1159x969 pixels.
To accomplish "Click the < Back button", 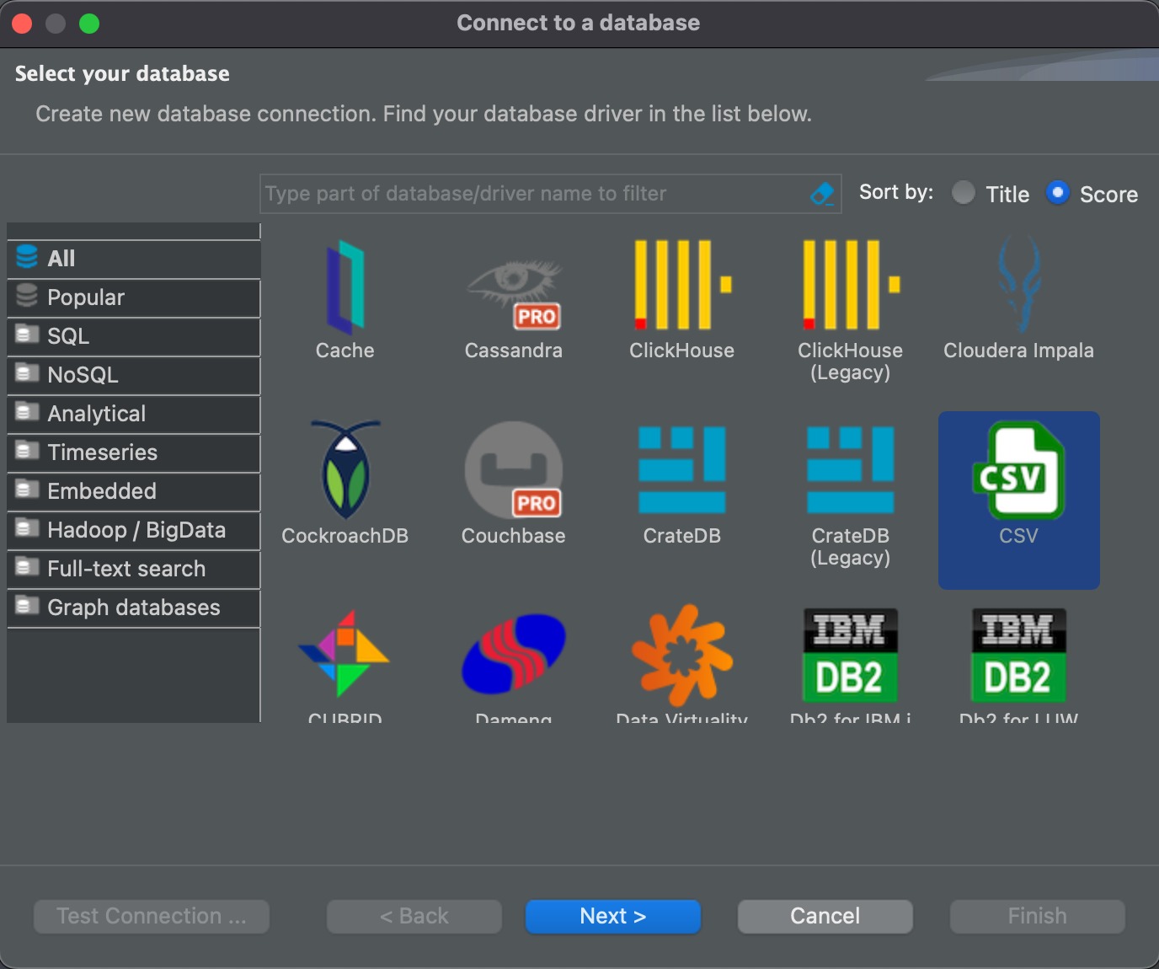I will click(414, 916).
